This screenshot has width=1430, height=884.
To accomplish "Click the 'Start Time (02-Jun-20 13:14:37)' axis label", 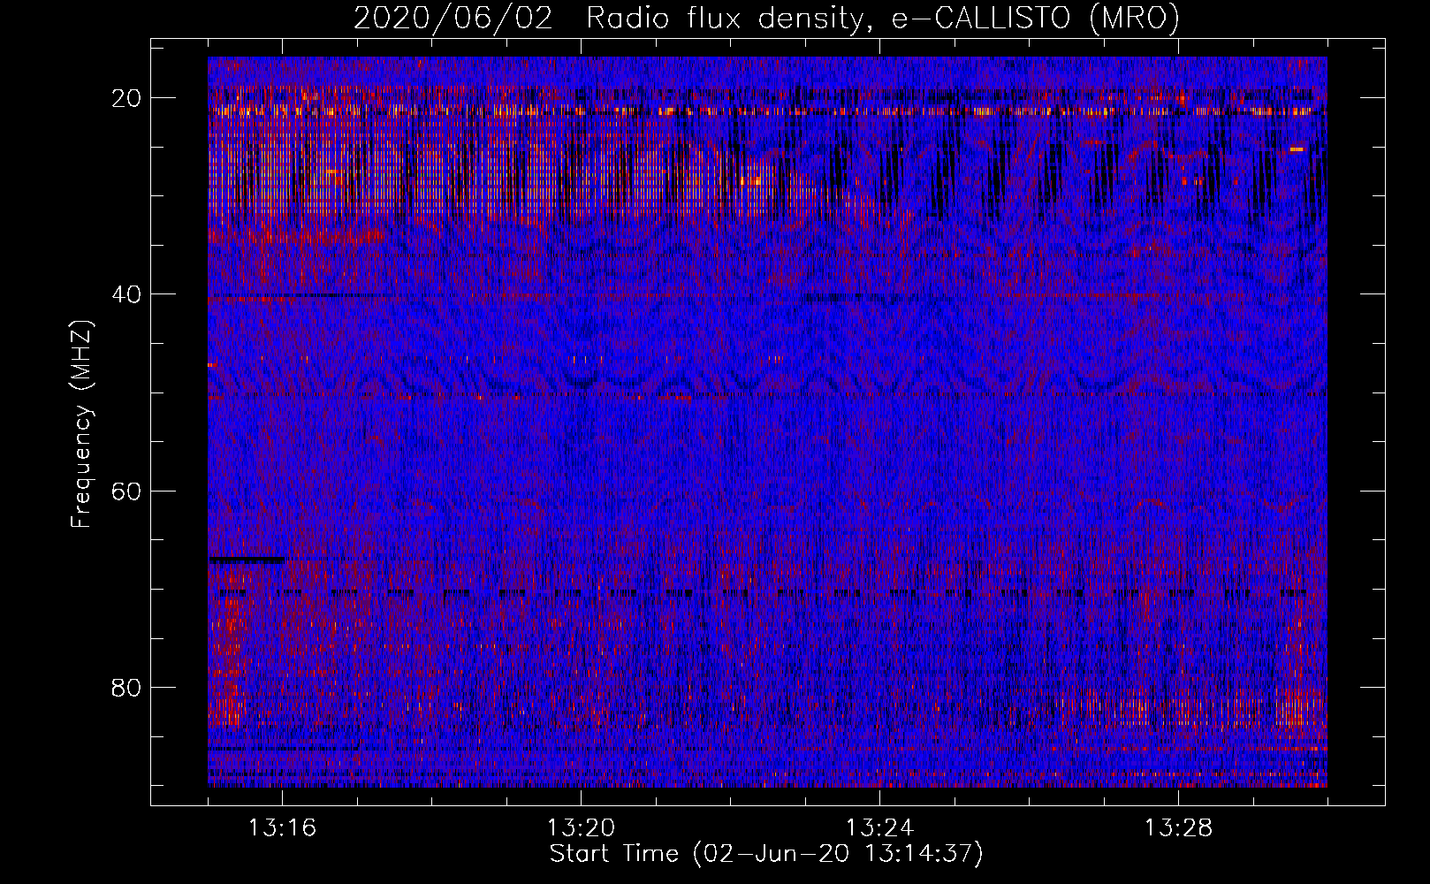I will pos(766,854).
